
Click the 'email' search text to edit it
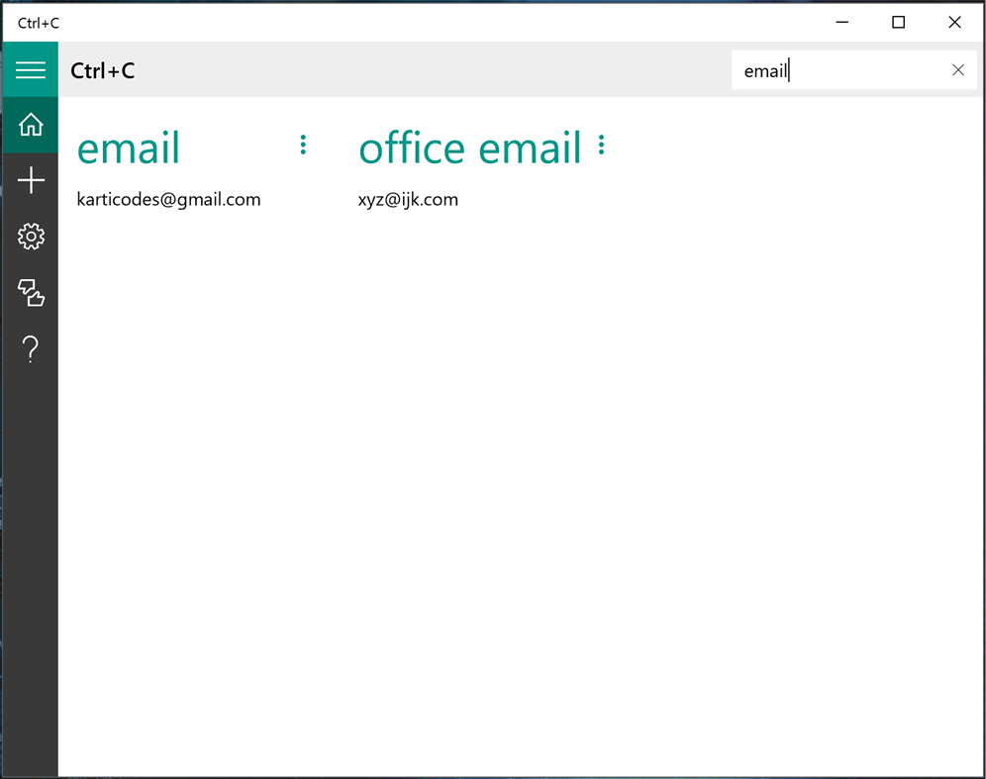764,70
